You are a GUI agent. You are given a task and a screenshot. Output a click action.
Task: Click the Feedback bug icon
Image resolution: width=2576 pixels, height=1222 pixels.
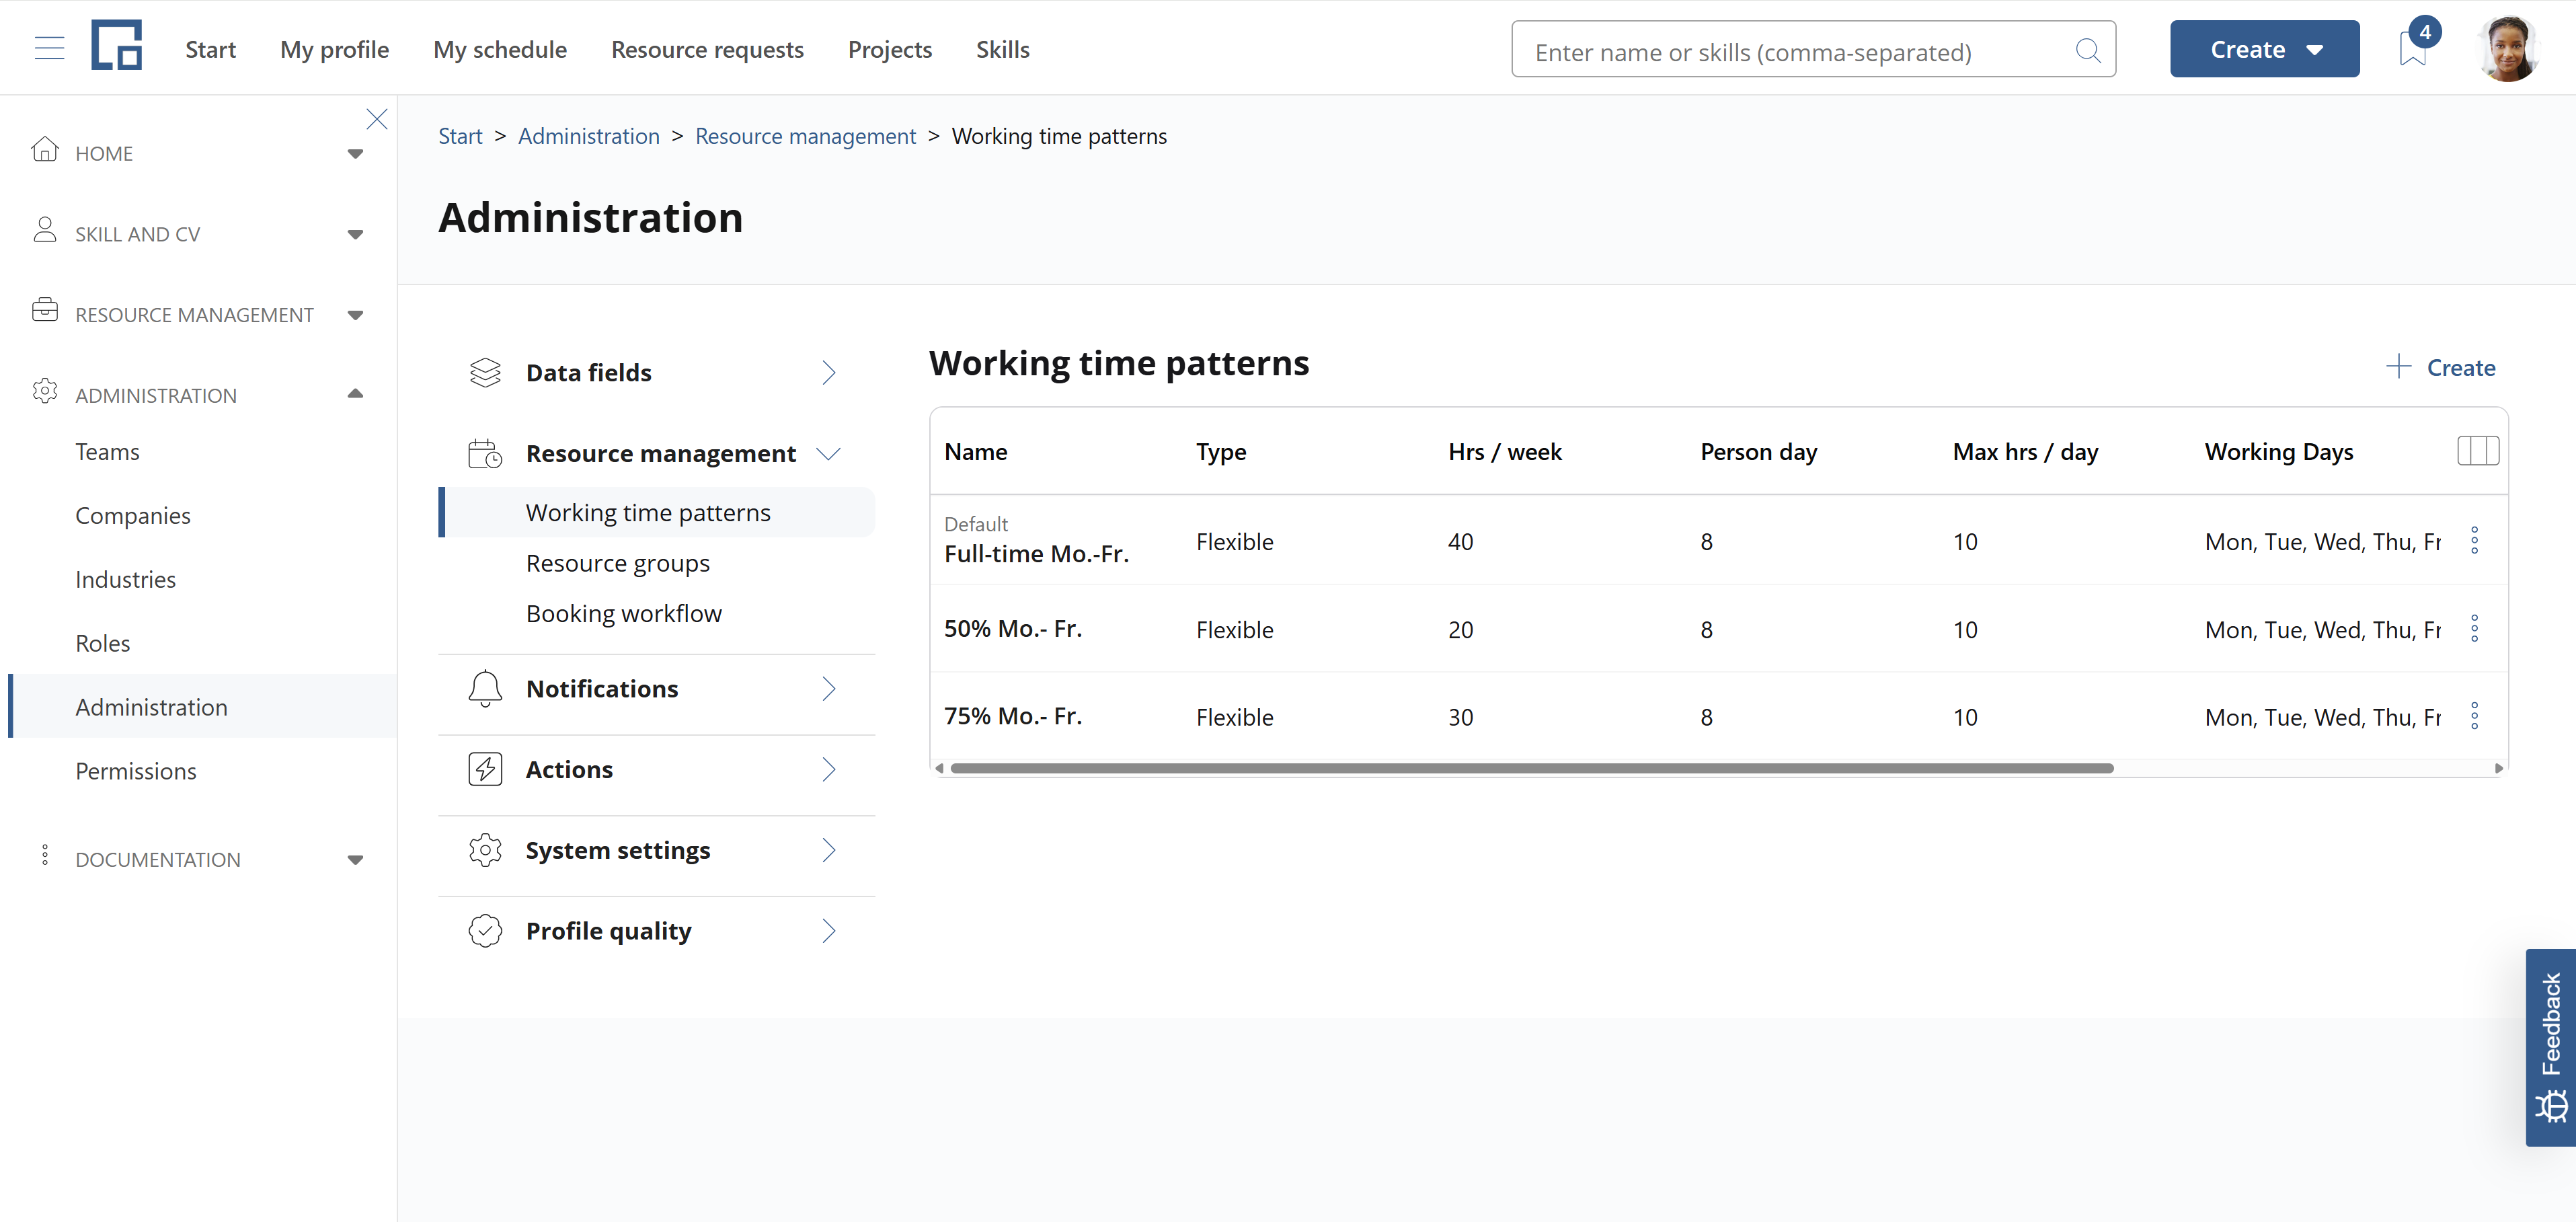tap(2552, 1106)
